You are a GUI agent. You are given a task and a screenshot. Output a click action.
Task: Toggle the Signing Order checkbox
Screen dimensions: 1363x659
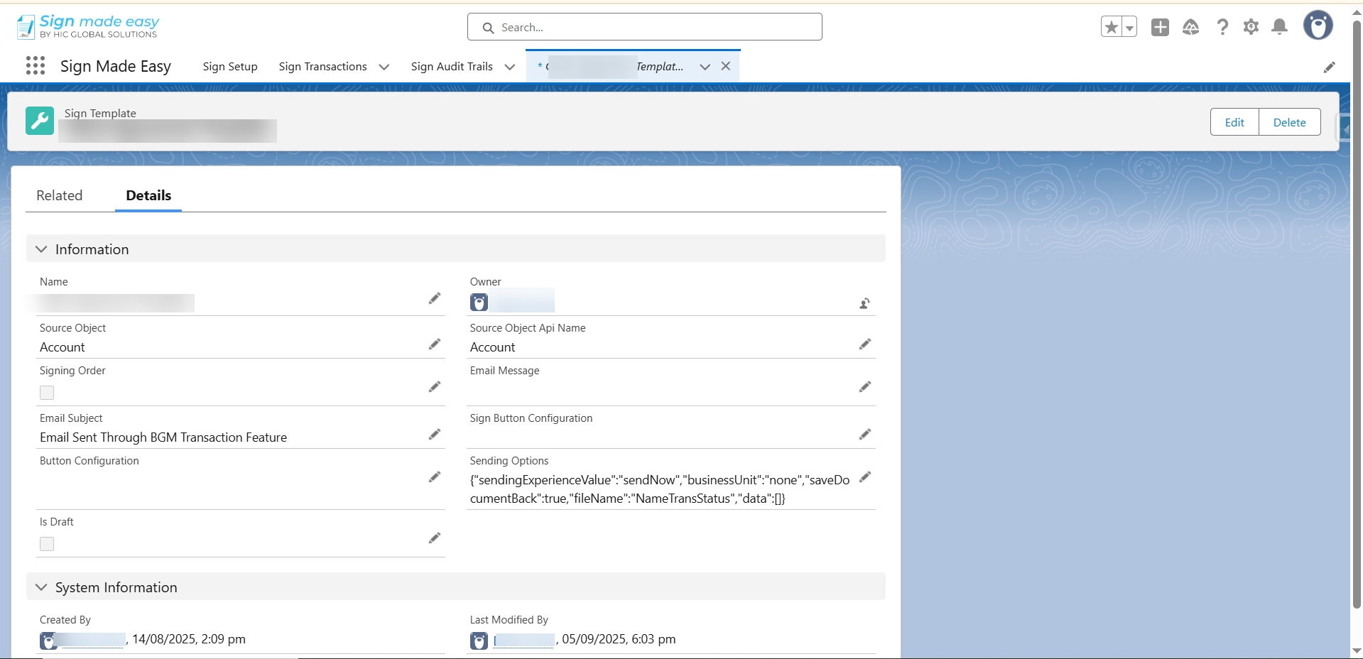tap(47, 393)
